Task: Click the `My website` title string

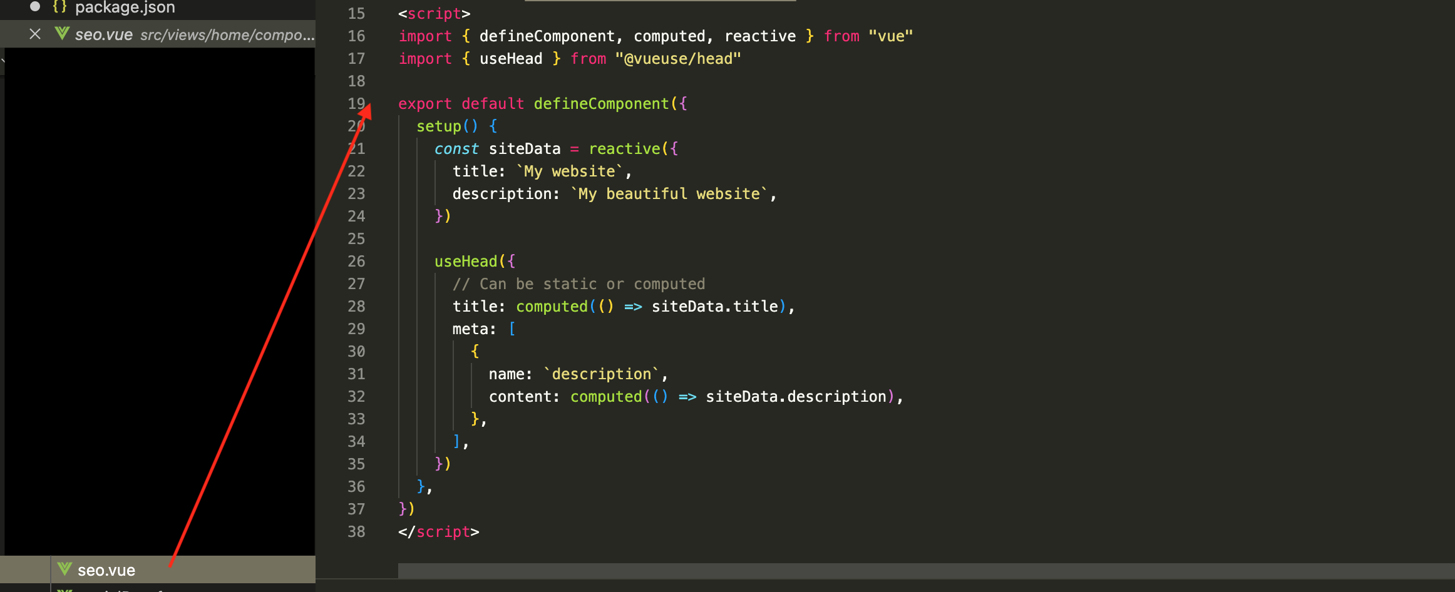Action: [569, 171]
